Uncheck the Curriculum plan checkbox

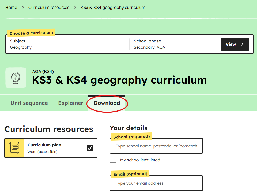pyautogui.click(x=90, y=148)
